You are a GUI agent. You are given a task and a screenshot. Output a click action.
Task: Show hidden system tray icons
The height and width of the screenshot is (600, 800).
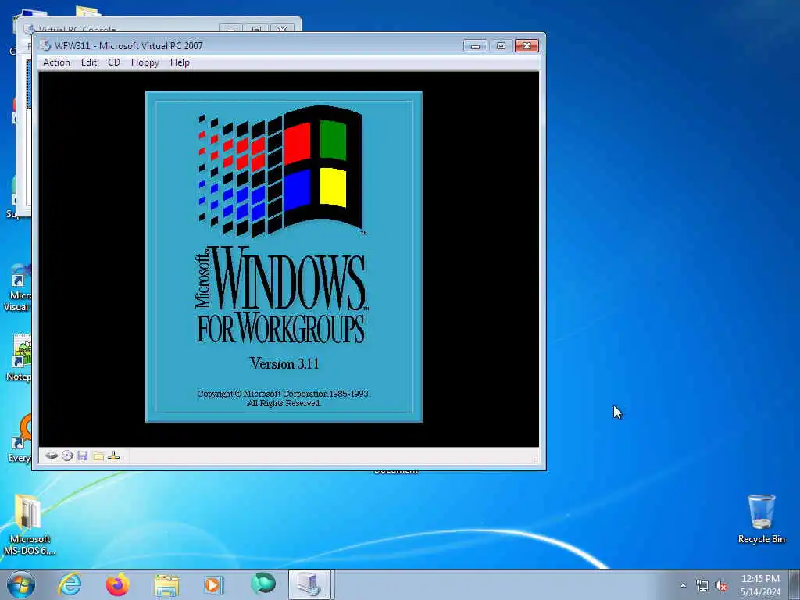[x=683, y=585]
